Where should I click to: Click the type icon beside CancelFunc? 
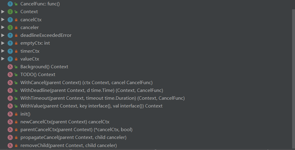click(x=10, y=4)
